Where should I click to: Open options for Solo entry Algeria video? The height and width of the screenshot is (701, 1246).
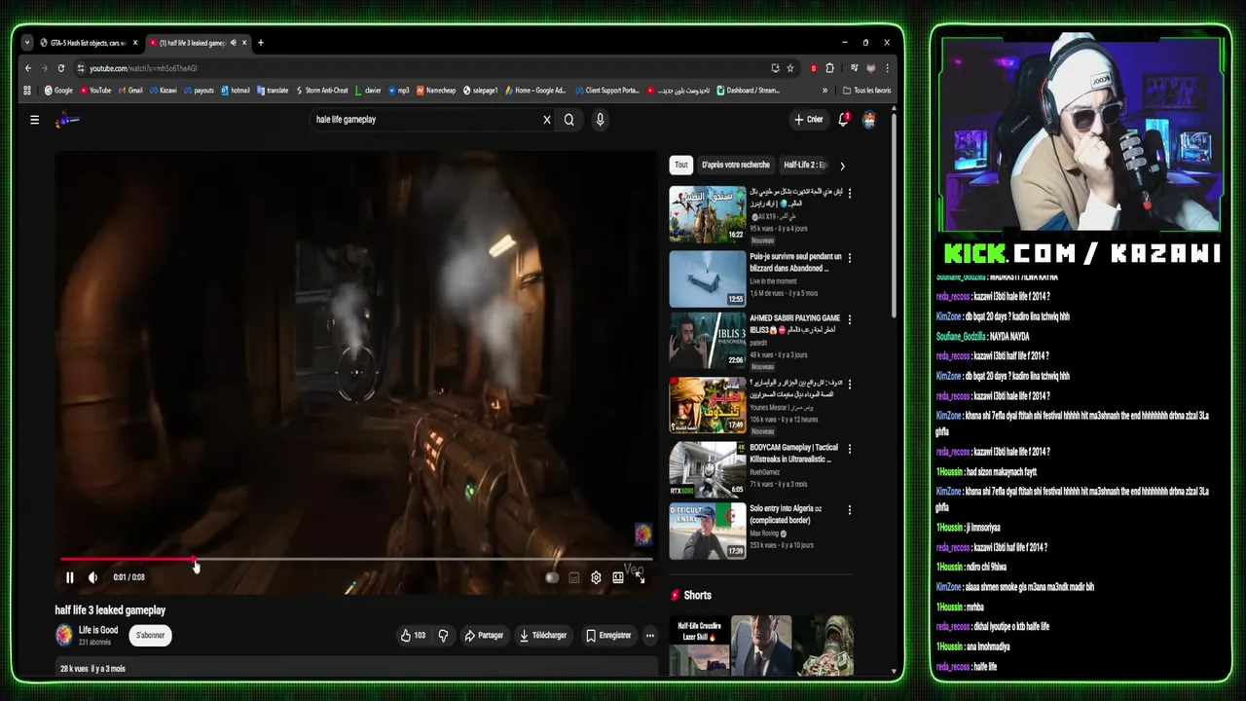tap(850, 510)
